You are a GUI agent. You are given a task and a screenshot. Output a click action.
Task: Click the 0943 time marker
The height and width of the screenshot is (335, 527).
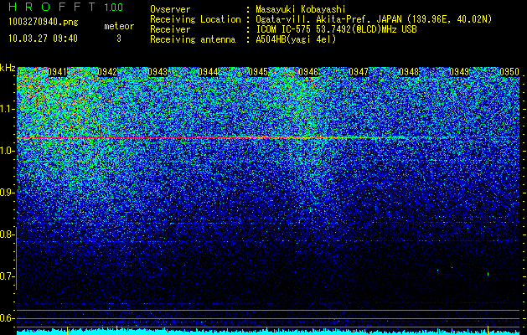pyautogui.click(x=158, y=72)
